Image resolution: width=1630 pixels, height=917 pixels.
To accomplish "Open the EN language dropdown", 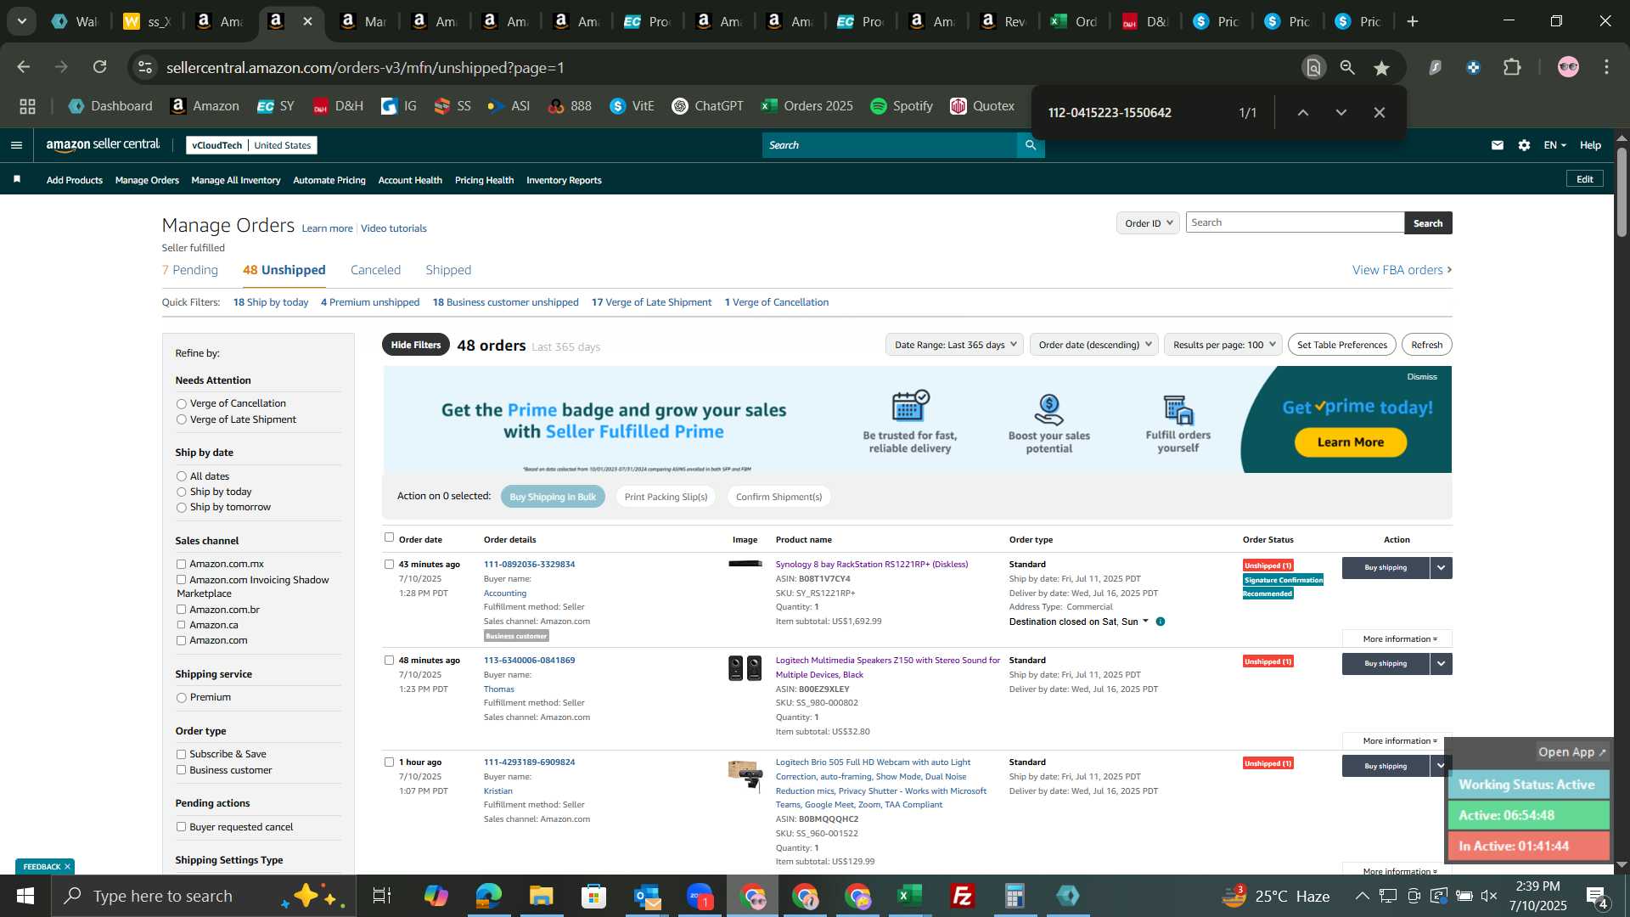I will click(1554, 145).
